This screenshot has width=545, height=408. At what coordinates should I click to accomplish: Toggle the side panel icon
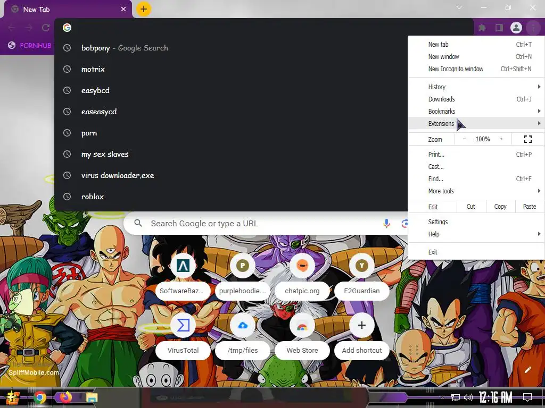[499, 28]
